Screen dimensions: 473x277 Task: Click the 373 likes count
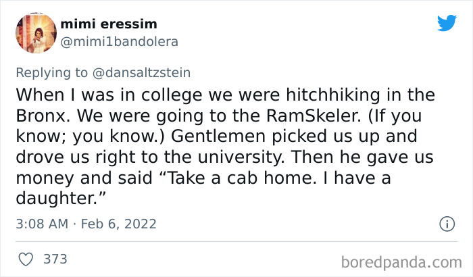[54, 258]
